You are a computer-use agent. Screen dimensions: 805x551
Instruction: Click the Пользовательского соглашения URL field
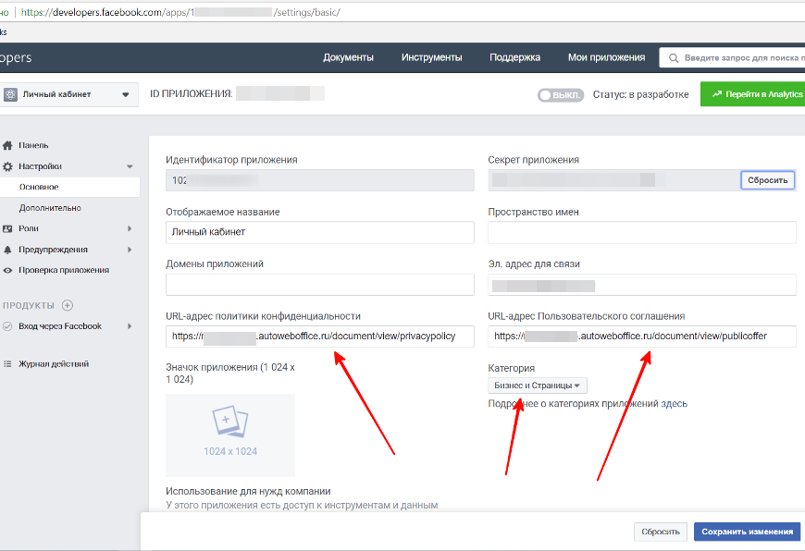[642, 336]
